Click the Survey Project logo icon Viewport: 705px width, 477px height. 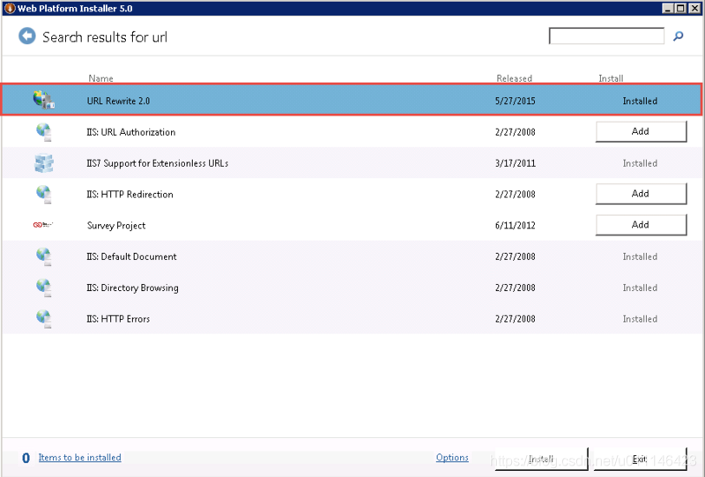(x=43, y=226)
